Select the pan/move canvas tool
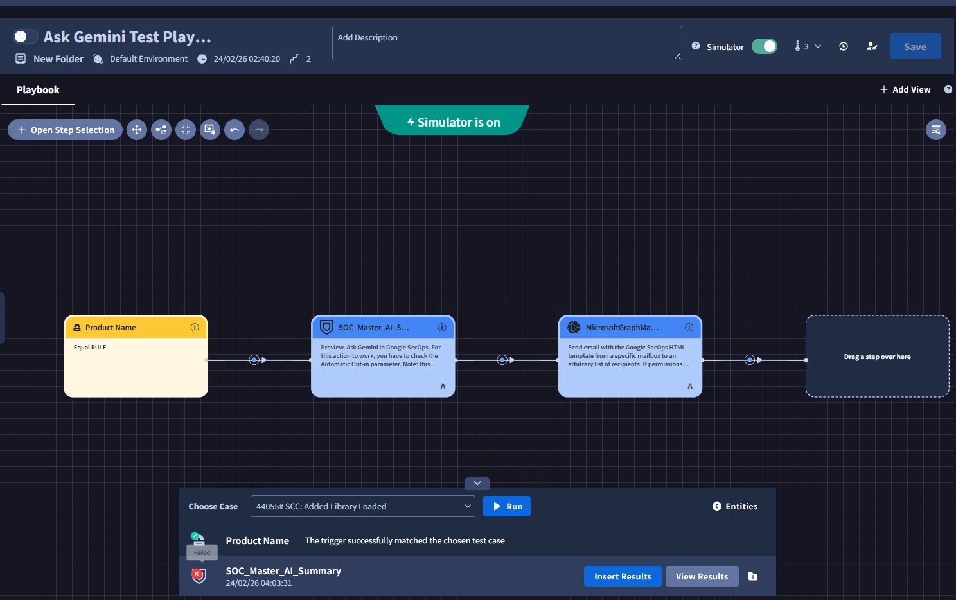 tap(137, 130)
